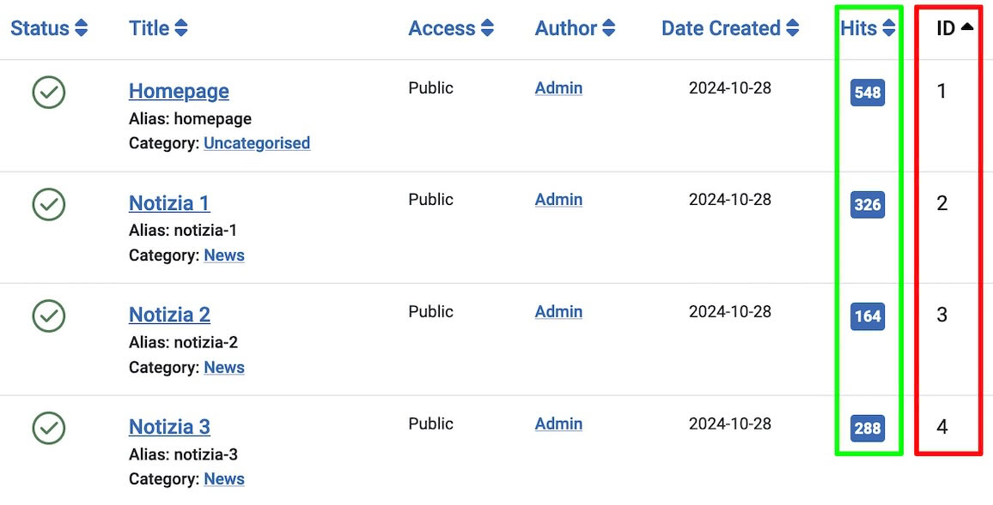Sort articles by Author header

[575, 28]
